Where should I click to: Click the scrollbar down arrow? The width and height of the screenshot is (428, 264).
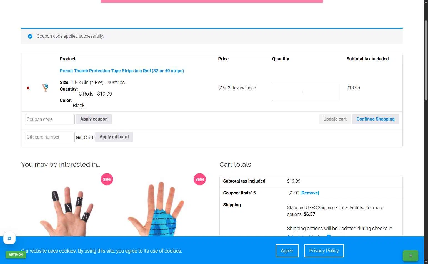(426, 261)
